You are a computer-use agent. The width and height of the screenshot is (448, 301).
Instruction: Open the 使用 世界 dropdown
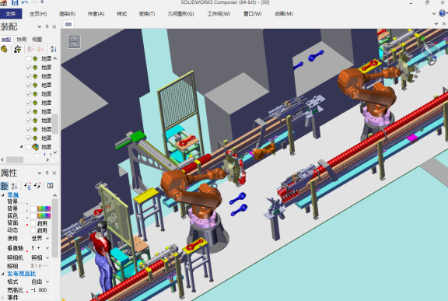[40, 239]
